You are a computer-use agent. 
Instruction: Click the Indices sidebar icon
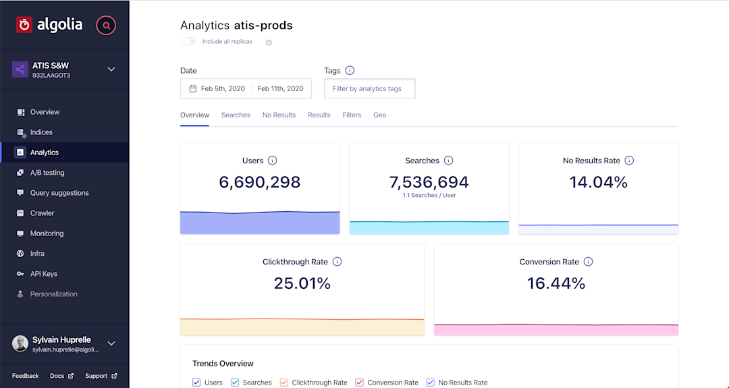20,132
